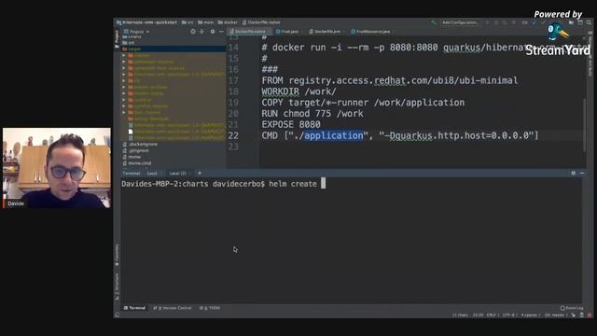
Task: Click the line separator CRLF status bar entry
Action: 493,315
